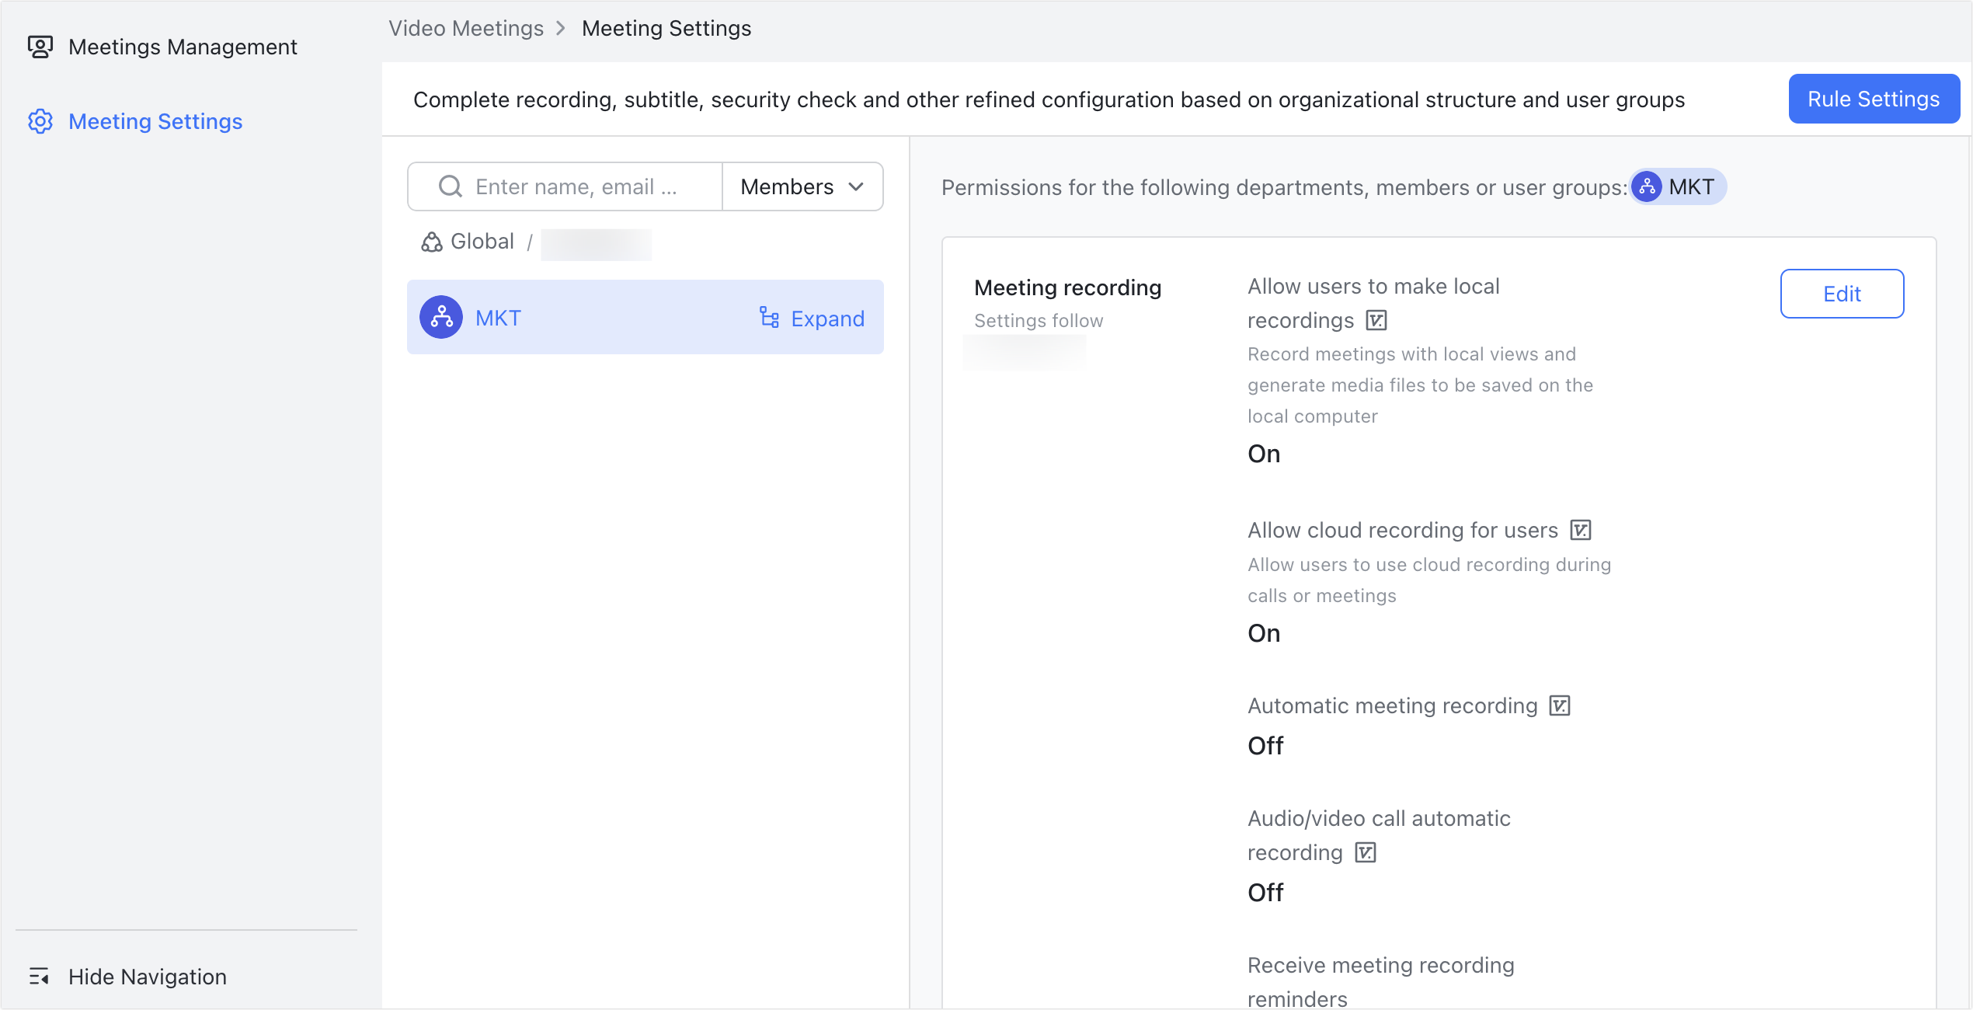1973x1010 pixels.
Task: Click 'Allow users to use cloud recording' description
Action: pos(1429,580)
